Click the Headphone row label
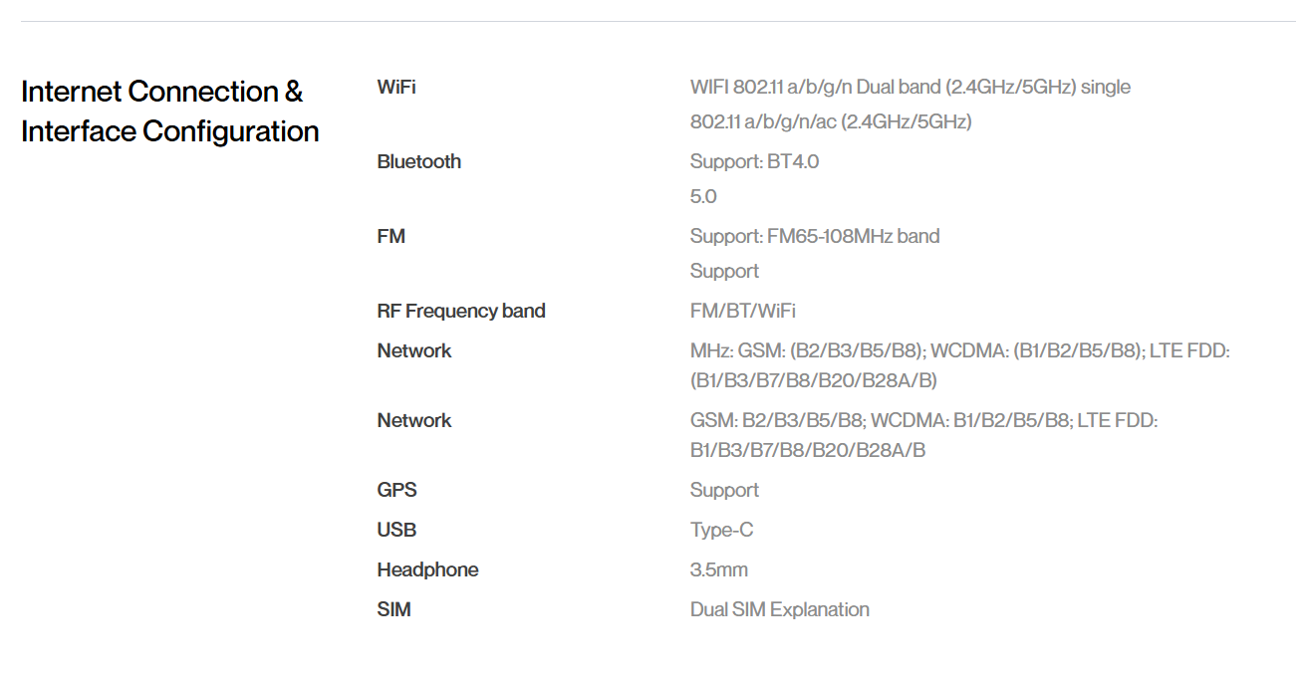 tap(427, 569)
